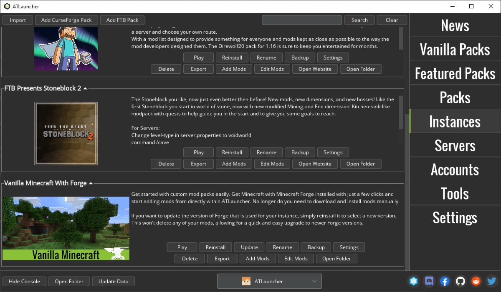The image size is (501, 292).
Task: Select the Instances tab
Action: click(x=455, y=121)
